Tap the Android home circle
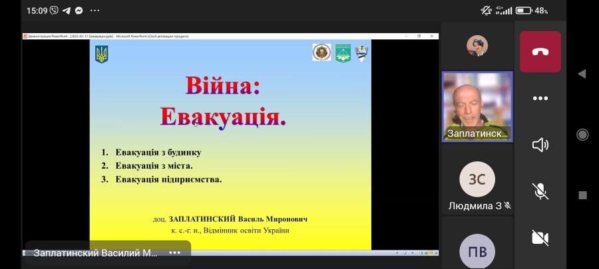This screenshot has height=269, width=599. (582, 134)
